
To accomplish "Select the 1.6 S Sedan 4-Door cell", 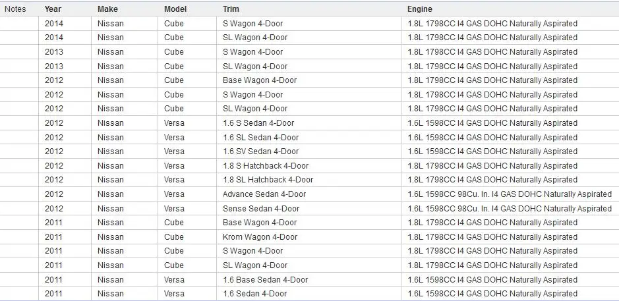I will pyautogui.click(x=309, y=123).
